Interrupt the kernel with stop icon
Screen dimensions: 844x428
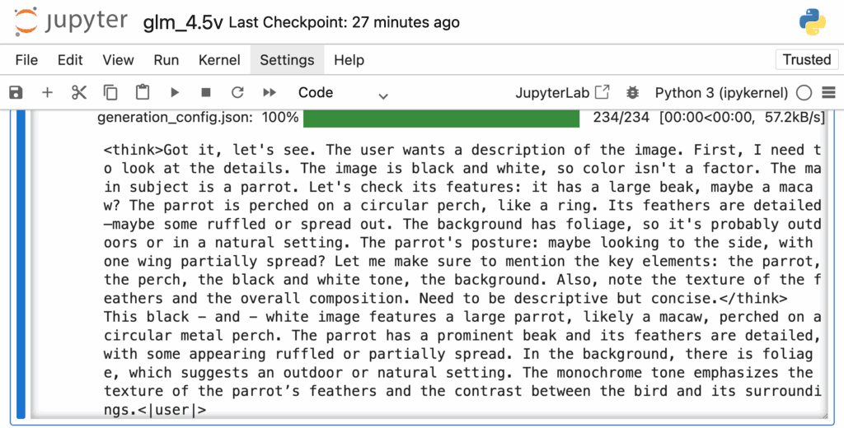(x=205, y=93)
